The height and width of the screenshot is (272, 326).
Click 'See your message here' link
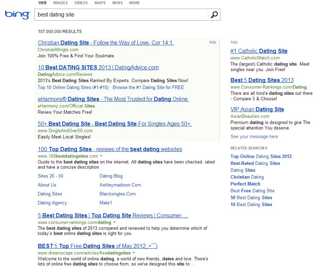(254, 137)
